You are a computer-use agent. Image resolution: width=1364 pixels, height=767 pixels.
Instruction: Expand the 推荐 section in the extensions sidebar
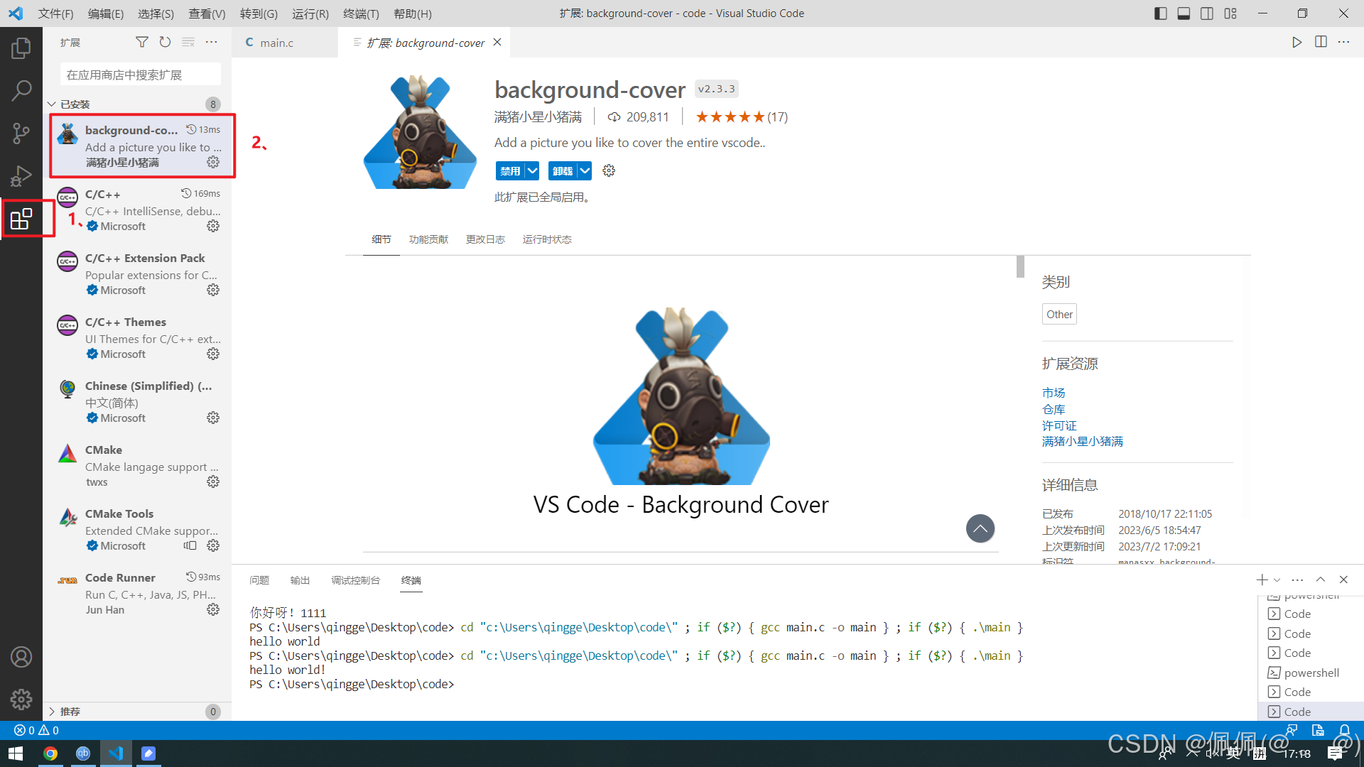tap(70, 712)
